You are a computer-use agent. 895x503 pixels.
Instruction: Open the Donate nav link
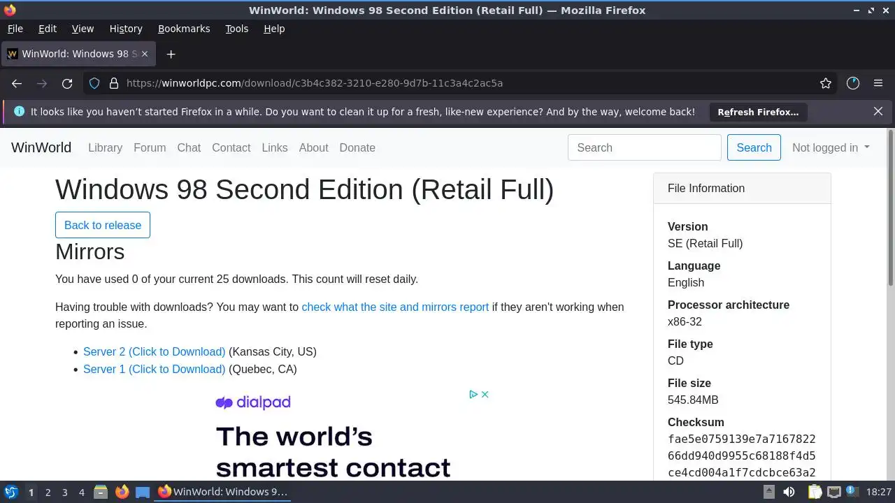(357, 147)
